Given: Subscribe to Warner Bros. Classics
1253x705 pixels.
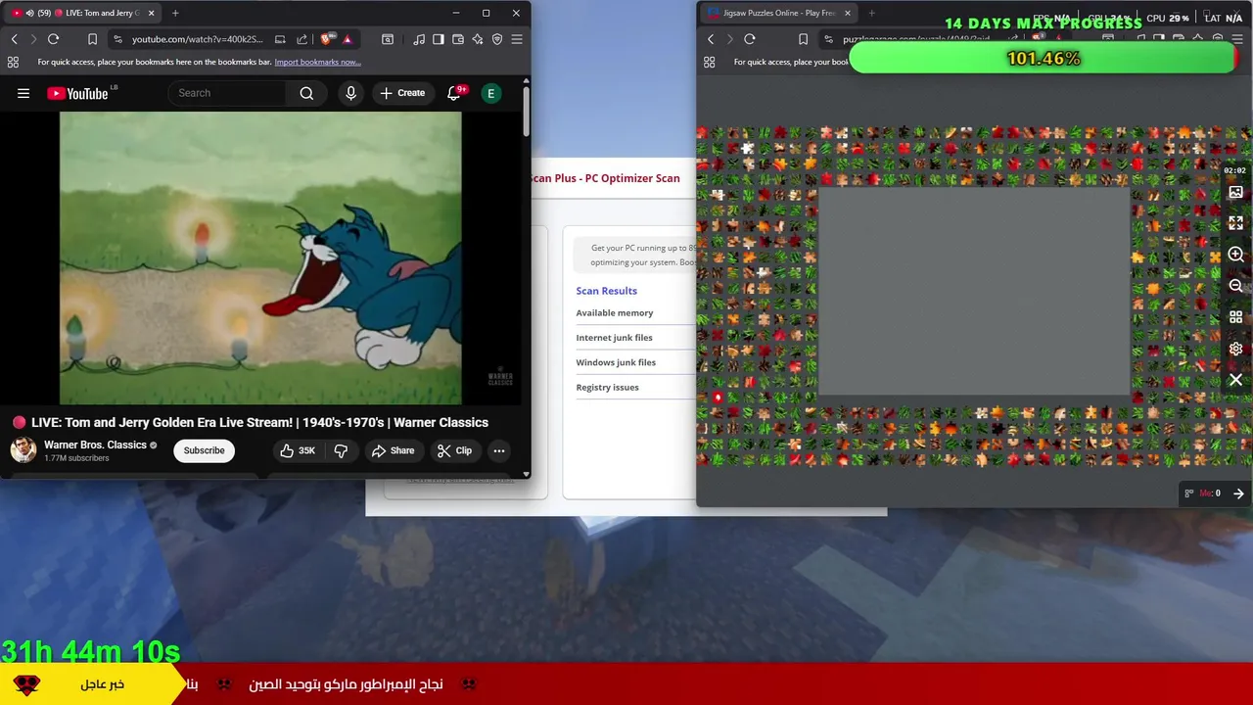Looking at the screenshot, I should pos(204,450).
